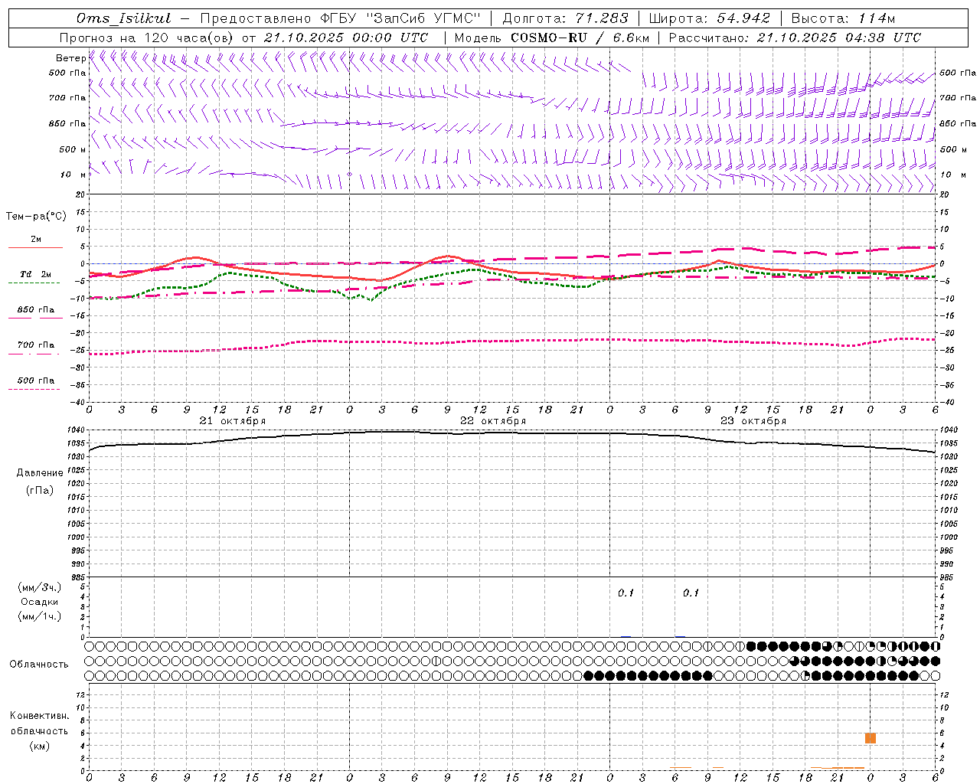
Task: Click the station name Oms_Isilkul
Action: coord(123,18)
